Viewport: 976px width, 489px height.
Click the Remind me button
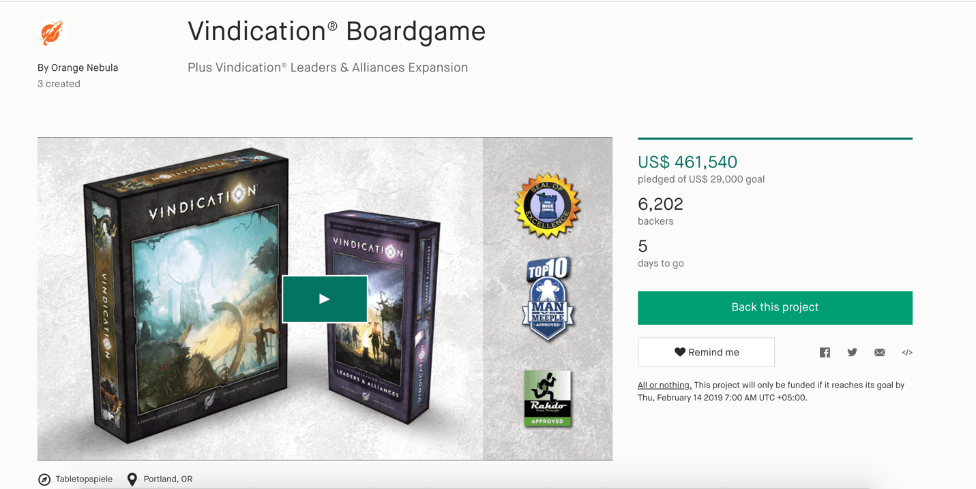tap(706, 352)
